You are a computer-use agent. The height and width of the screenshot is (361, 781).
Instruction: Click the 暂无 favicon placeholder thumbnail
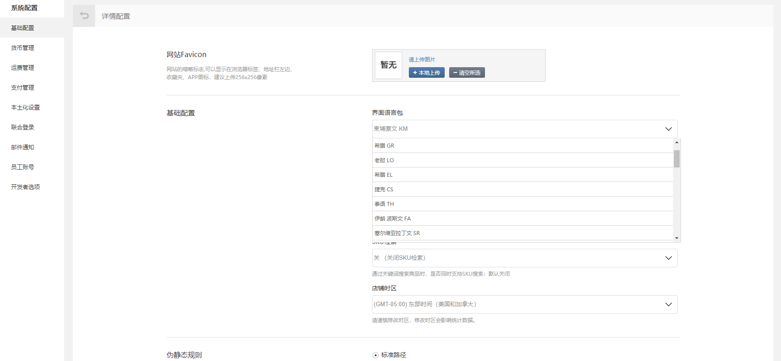(x=389, y=65)
